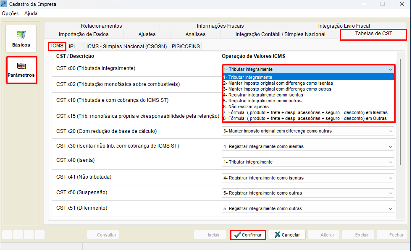
Task: Click the application logo in title bar
Action: pos(4,4)
